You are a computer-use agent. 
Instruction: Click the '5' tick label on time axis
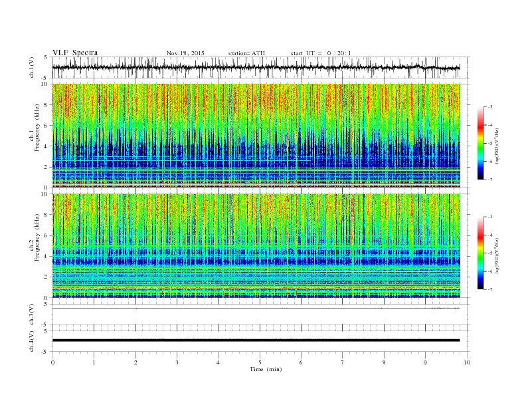[x=260, y=362]
